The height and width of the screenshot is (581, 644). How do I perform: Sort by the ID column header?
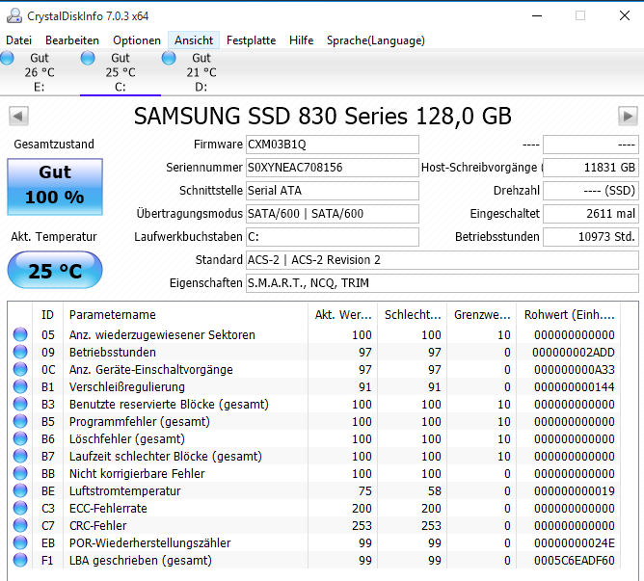pos(47,315)
